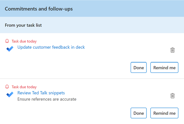This screenshot has height=124, width=184.
Task: Click Task due today label above Update customer feedback
Action: [24, 41]
